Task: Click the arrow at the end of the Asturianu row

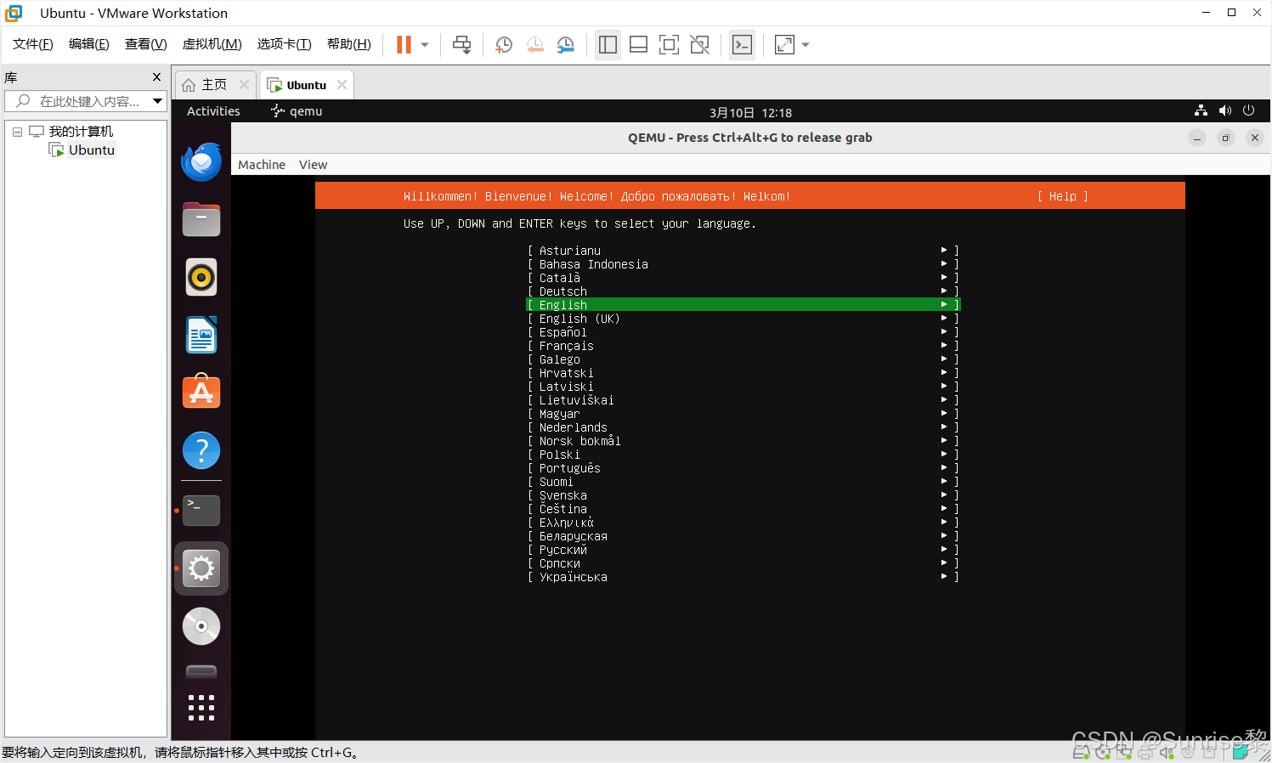Action: (944, 250)
